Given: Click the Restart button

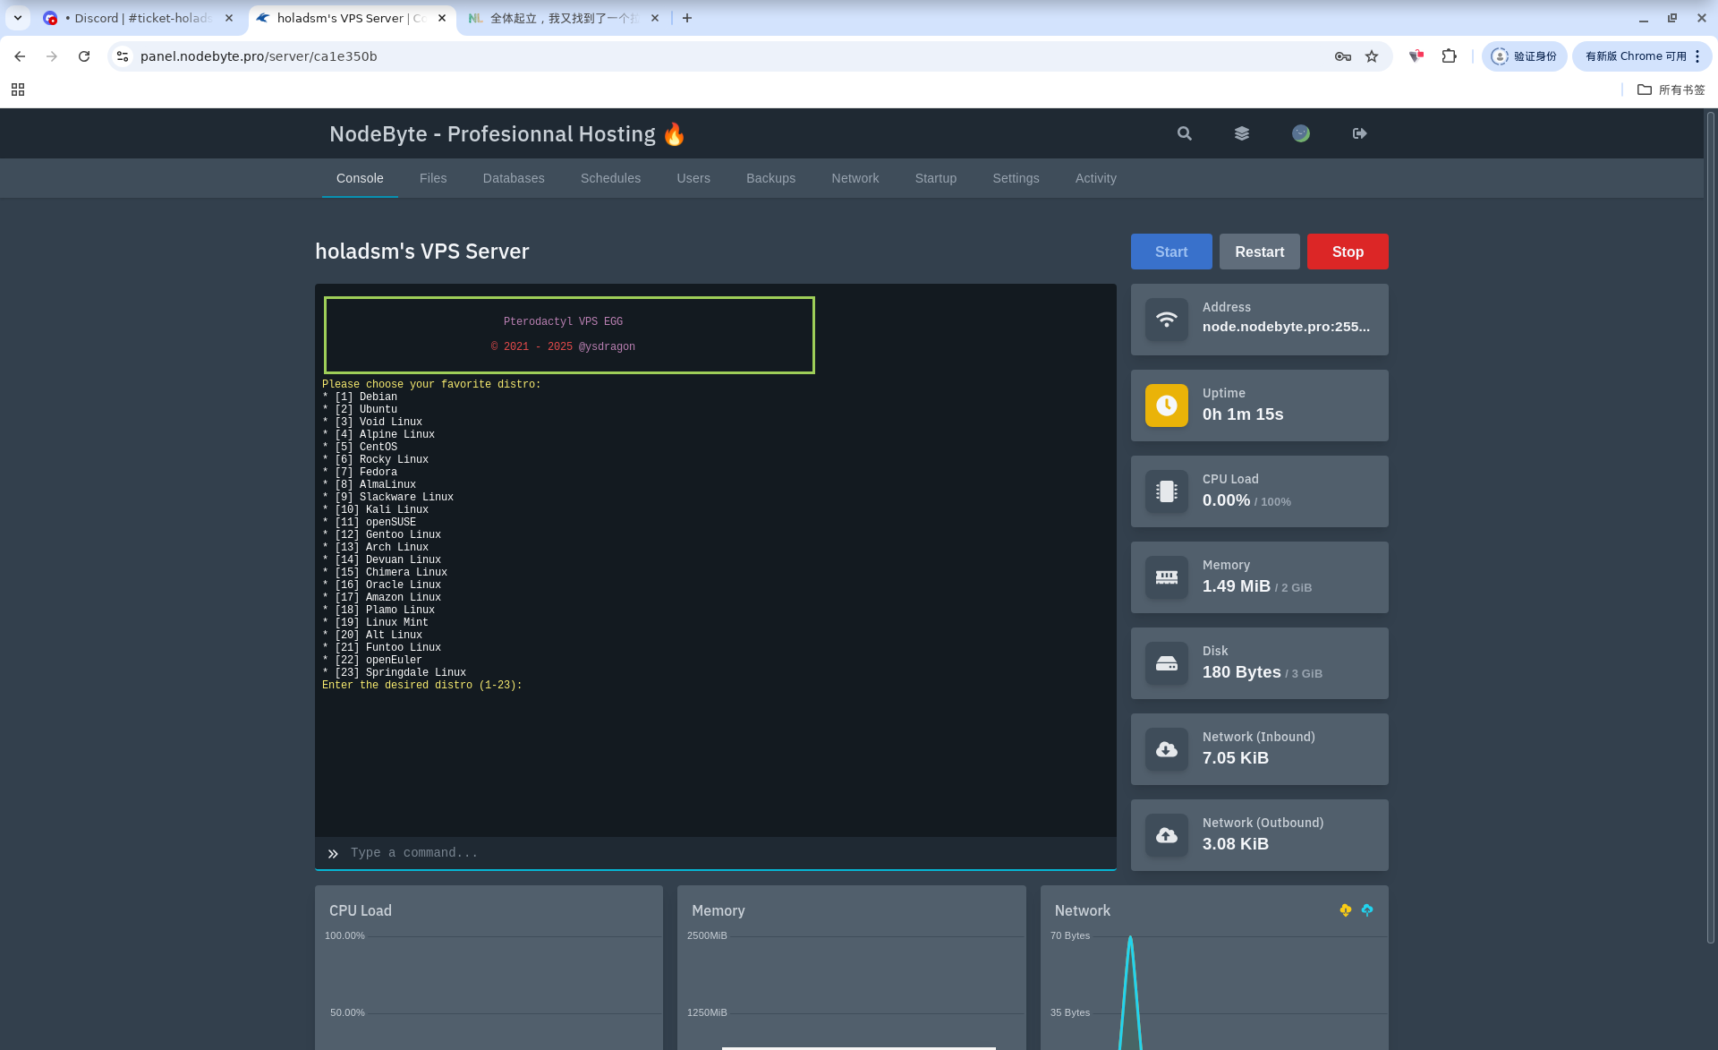Looking at the screenshot, I should pyautogui.click(x=1259, y=252).
